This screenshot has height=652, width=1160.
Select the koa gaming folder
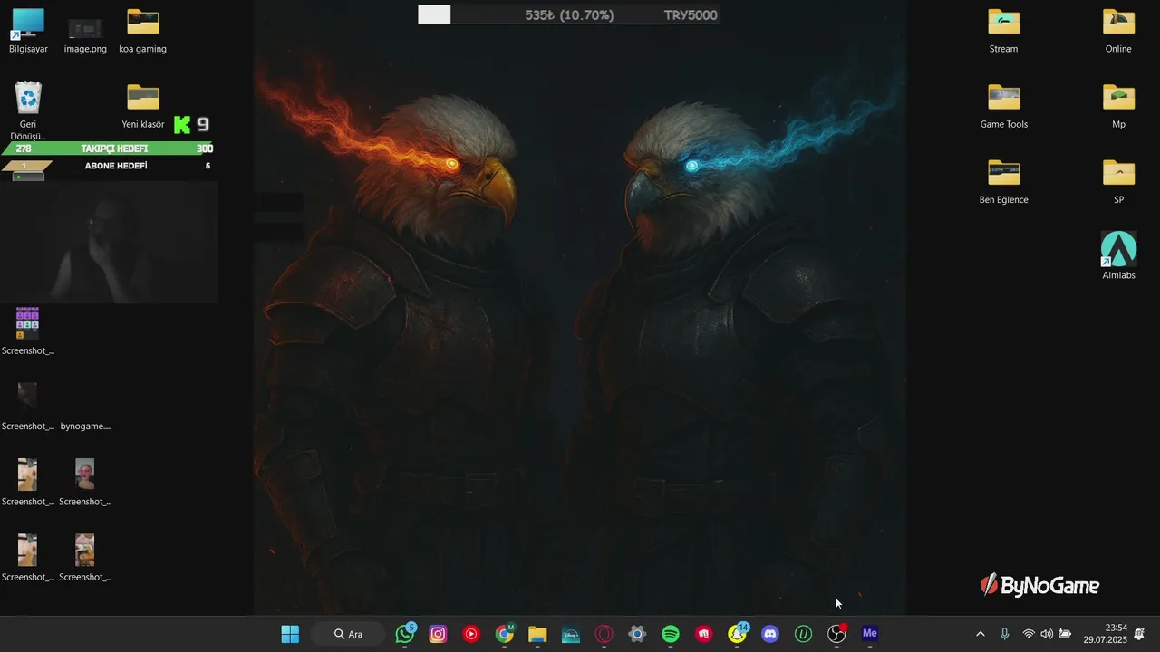[142, 31]
